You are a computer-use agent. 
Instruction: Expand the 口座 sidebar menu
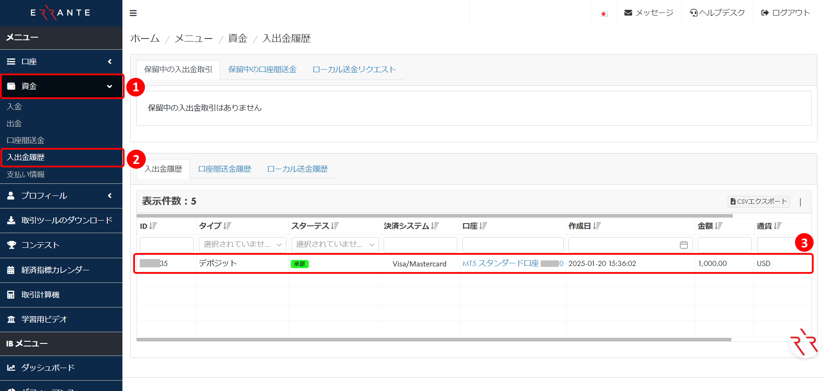pos(61,62)
